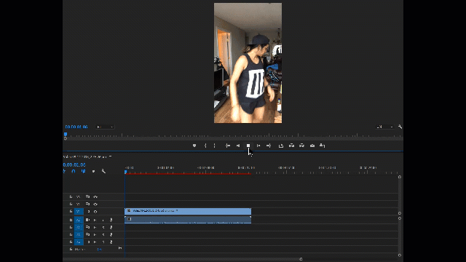The width and height of the screenshot is (466, 262).
Task: Jump to the In point
Action: (228, 146)
